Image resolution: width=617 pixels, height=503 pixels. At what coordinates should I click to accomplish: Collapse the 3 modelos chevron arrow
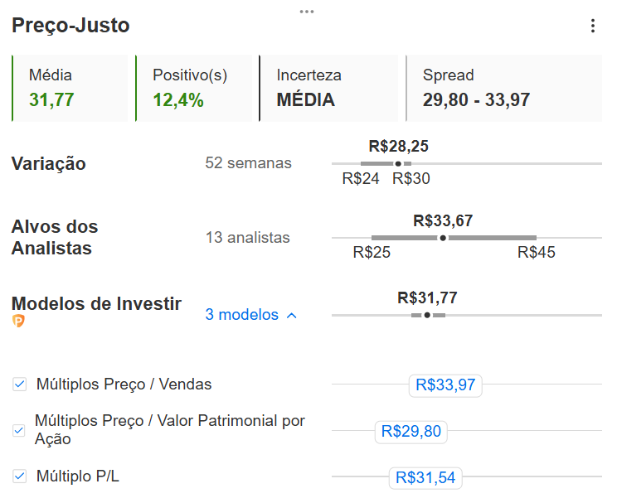292,316
